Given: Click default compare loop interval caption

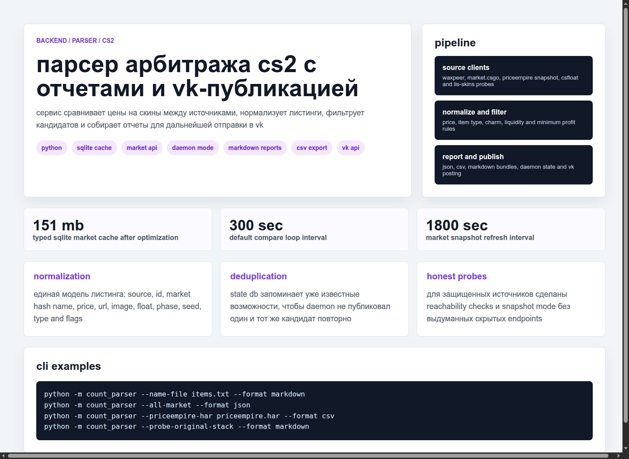Looking at the screenshot, I should click(x=278, y=238).
